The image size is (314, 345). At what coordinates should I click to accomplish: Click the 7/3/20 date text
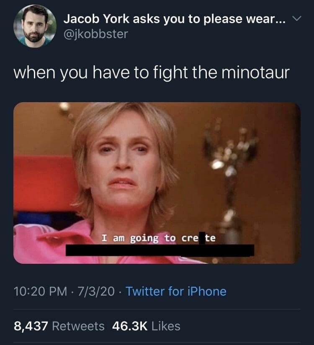(96, 291)
